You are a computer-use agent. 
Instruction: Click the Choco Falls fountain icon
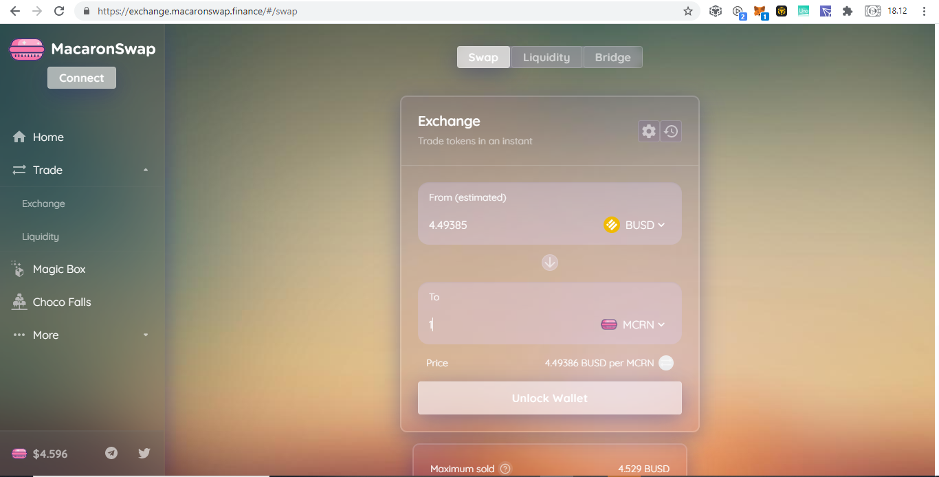19,302
